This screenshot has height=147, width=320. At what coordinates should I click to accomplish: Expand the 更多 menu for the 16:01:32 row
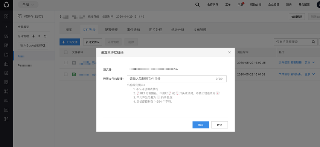coord(310,74)
